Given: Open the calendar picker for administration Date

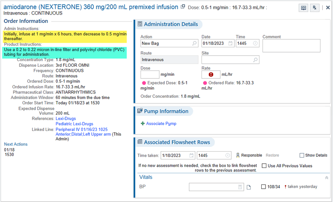Looking at the screenshot, I should tap(230, 44).
